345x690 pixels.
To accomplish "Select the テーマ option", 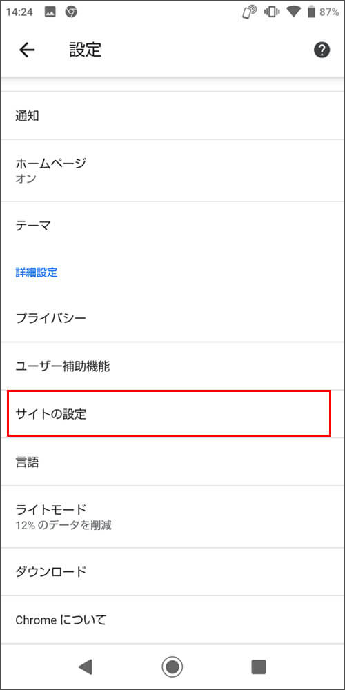I will point(172,226).
